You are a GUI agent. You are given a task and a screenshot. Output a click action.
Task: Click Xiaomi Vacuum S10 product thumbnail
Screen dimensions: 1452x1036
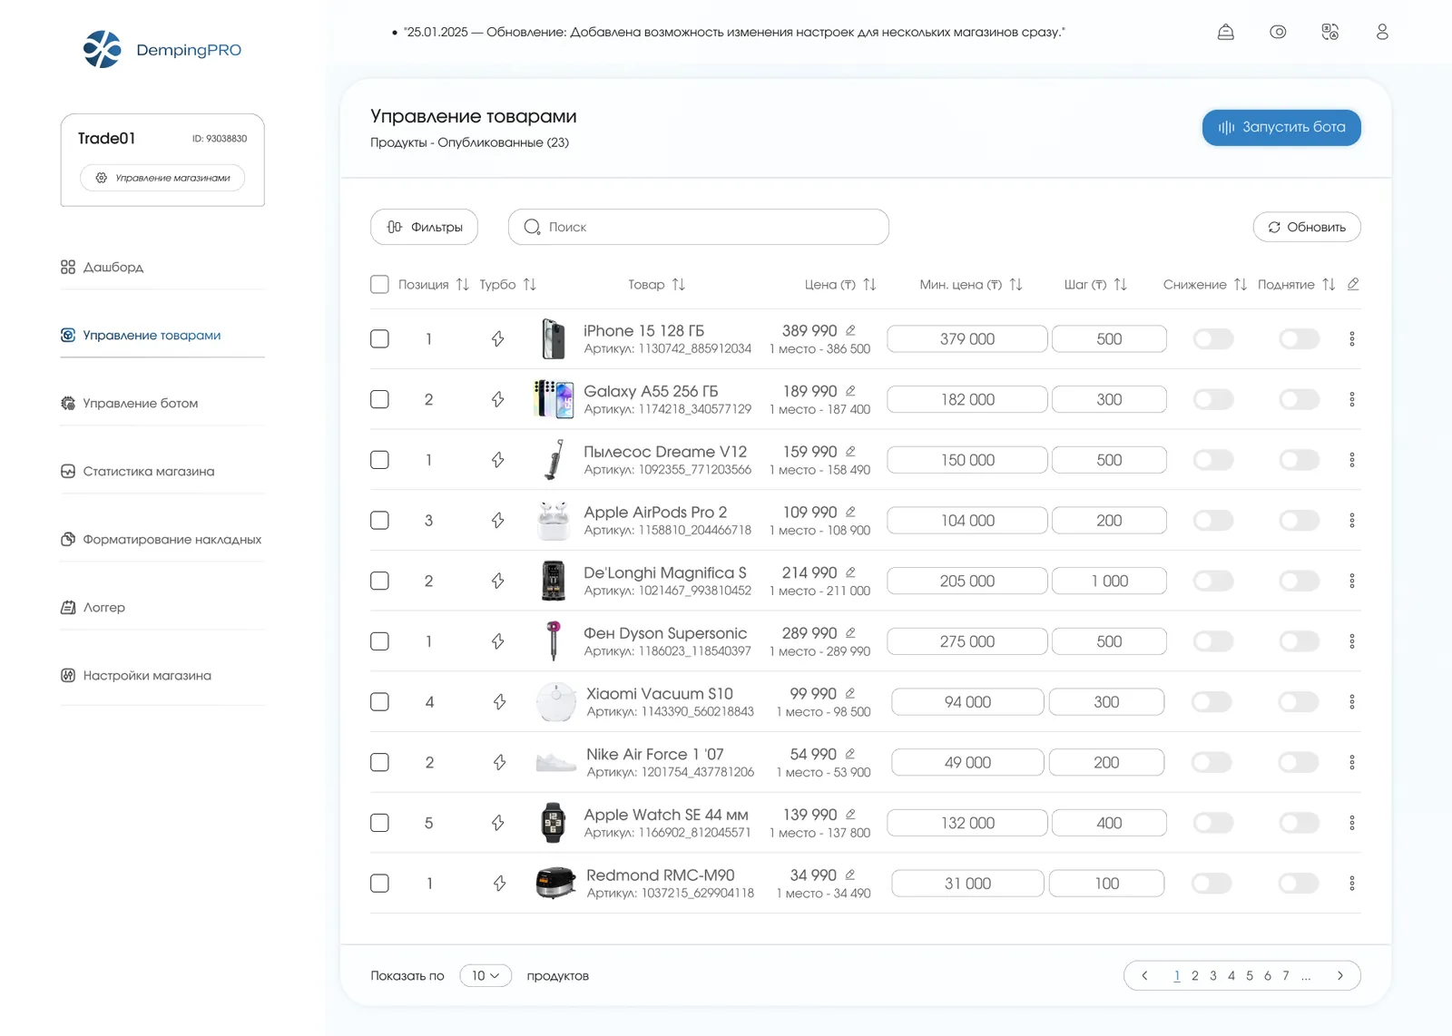[555, 701]
